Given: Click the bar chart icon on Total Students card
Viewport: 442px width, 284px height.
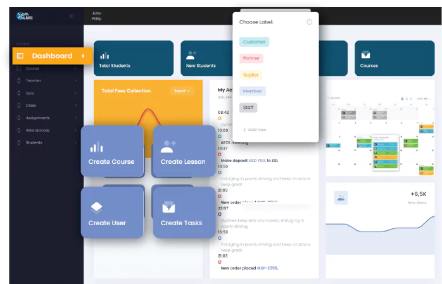Looking at the screenshot, I should coord(104,55).
